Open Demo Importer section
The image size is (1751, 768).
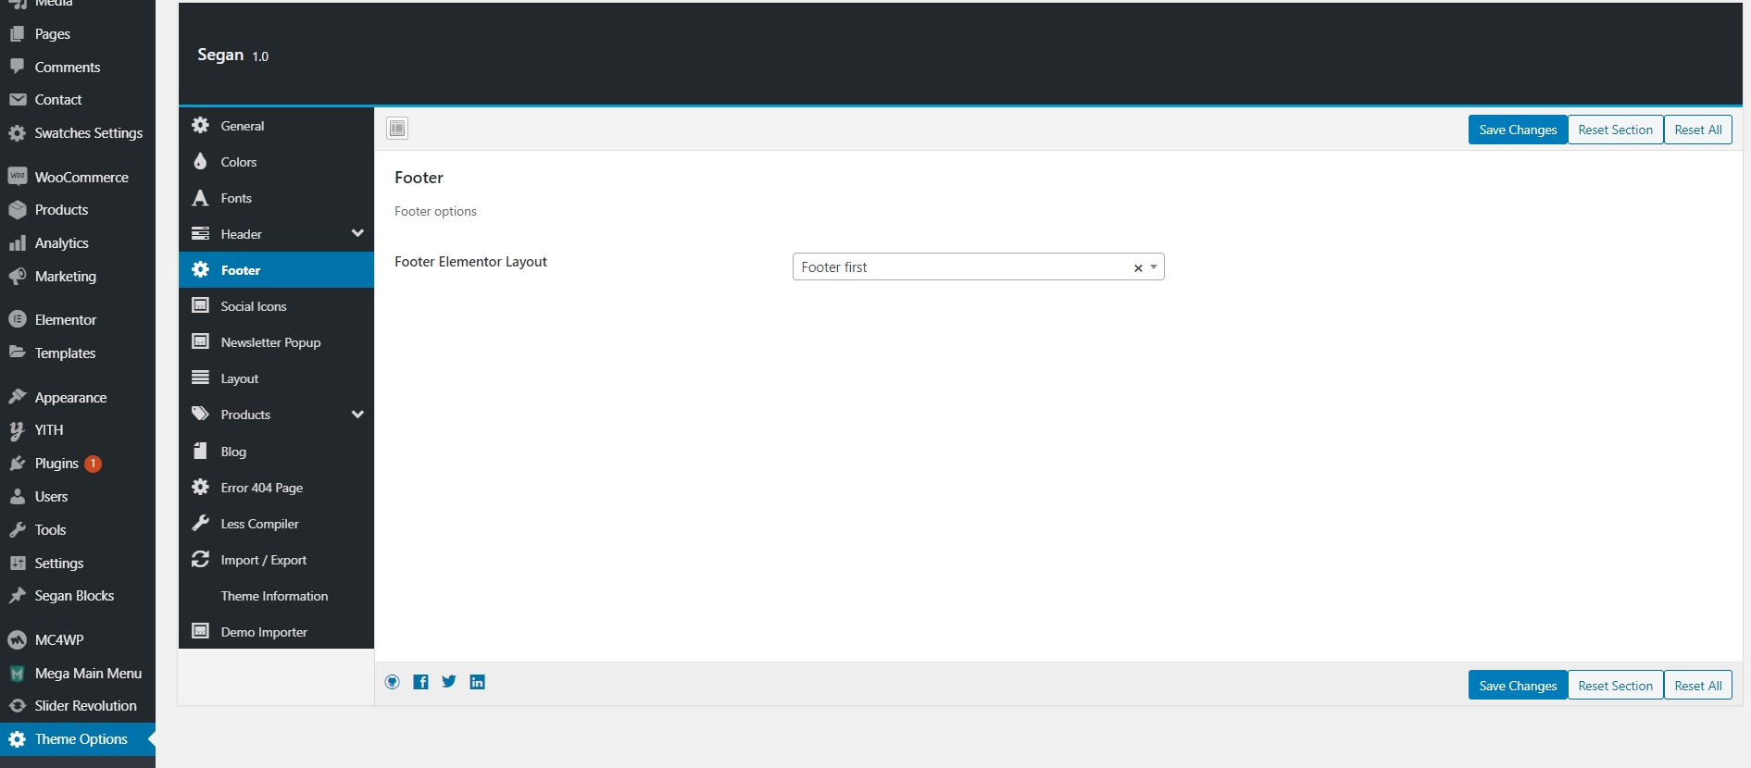[264, 632]
